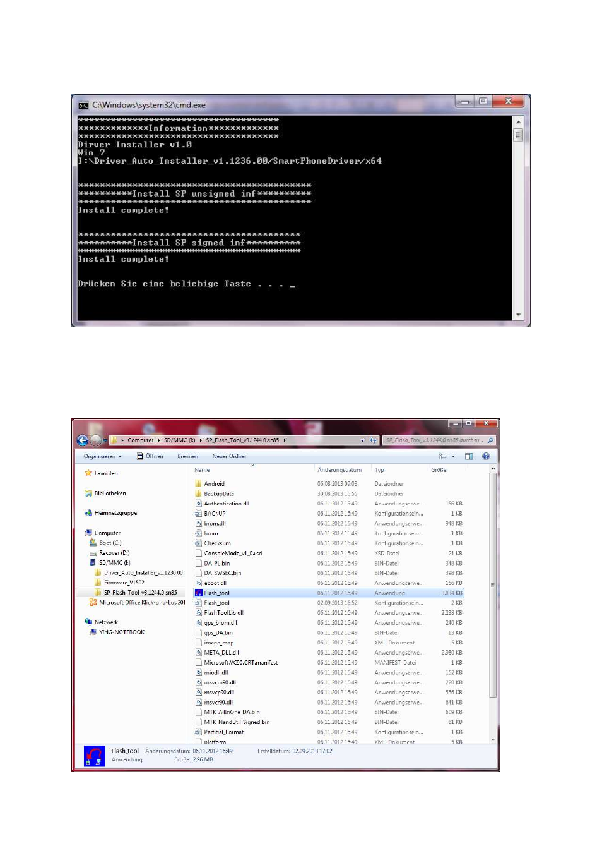Click SD/MMC (I:) in the address breadcrumb
This screenshot has width=602, height=853.
coord(179,440)
